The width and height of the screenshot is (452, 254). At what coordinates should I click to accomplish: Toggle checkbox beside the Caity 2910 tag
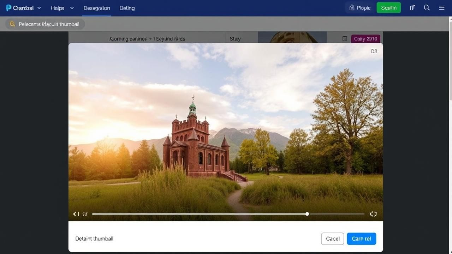click(x=345, y=39)
